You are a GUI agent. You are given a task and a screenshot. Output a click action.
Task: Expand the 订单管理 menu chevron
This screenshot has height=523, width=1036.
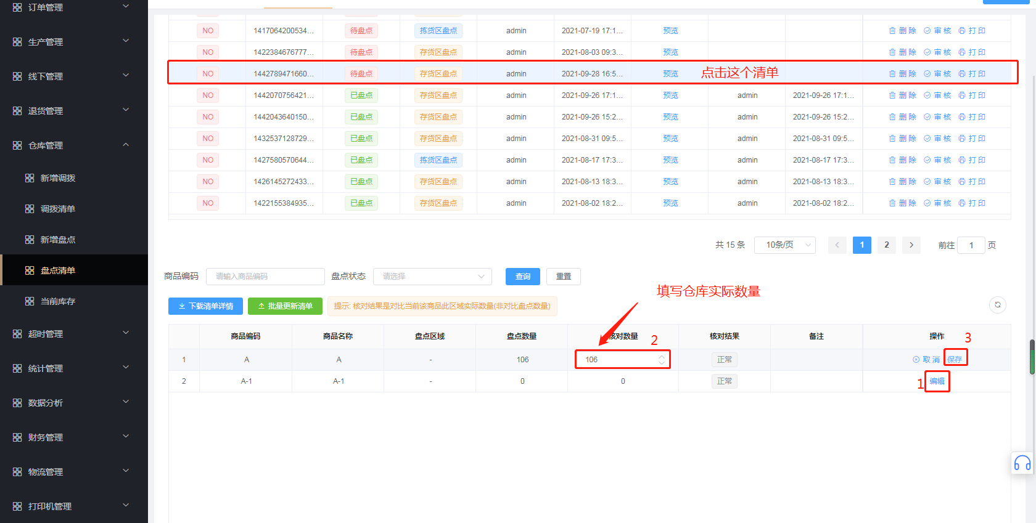click(126, 6)
